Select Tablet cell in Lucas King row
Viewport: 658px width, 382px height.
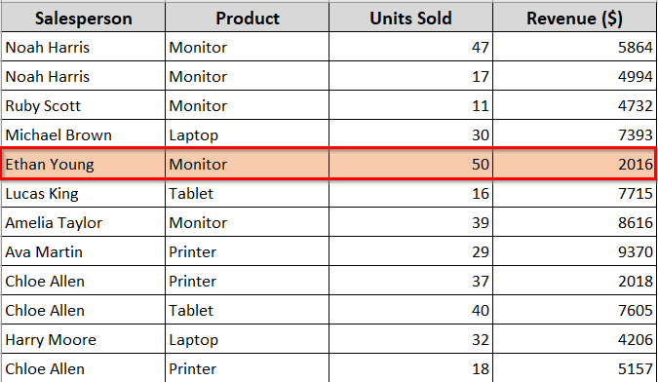coord(248,193)
